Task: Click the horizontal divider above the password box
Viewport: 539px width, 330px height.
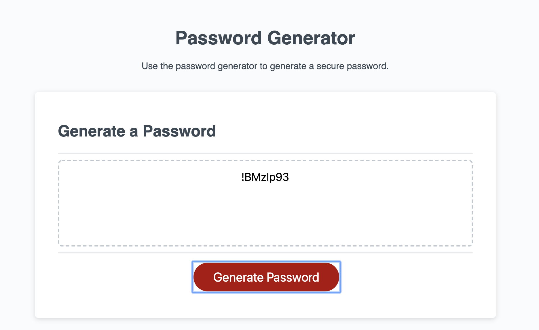Action: [x=265, y=153]
